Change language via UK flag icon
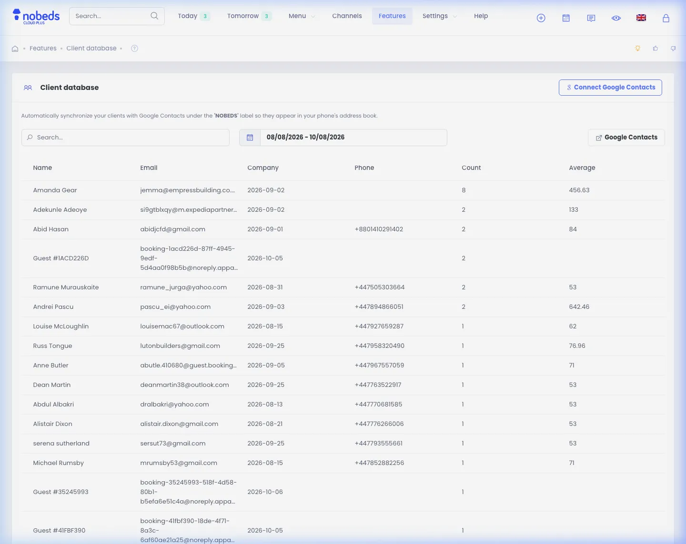The height and width of the screenshot is (544, 686). [641, 18]
